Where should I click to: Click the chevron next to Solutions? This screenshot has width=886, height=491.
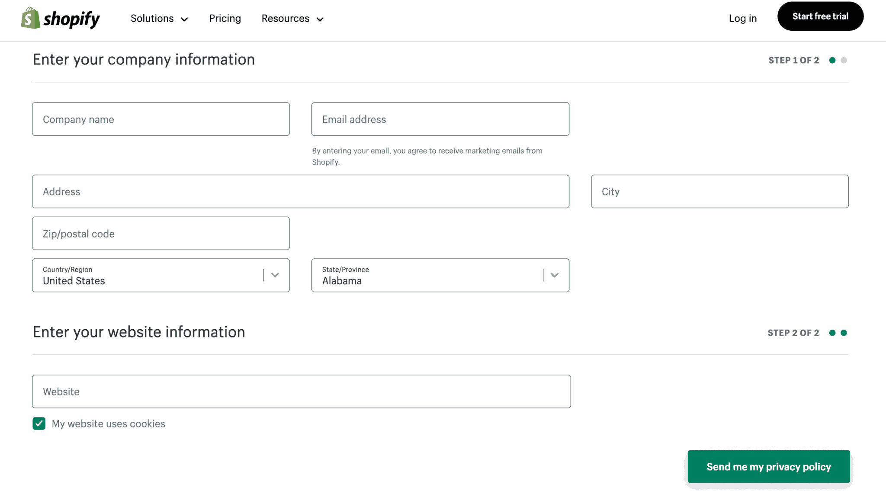point(185,19)
